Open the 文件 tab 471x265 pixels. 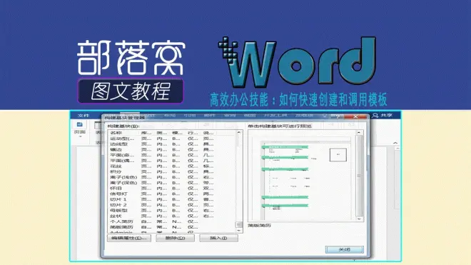coord(83,116)
